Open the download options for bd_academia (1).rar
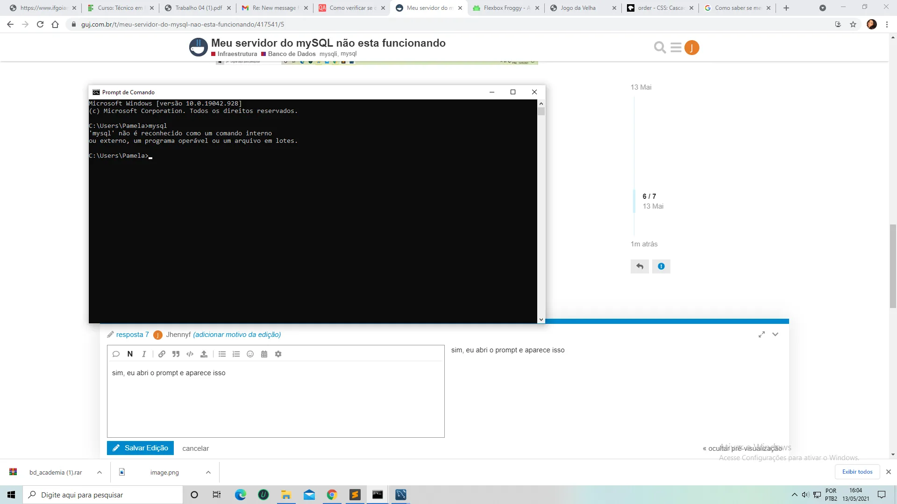Viewport: 897px width, 504px height. (x=100, y=472)
